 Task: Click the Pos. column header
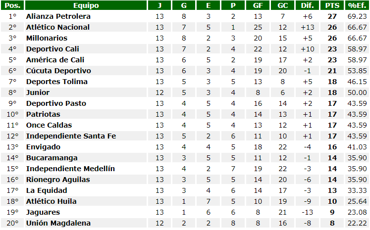pyautogui.click(x=12, y=5)
